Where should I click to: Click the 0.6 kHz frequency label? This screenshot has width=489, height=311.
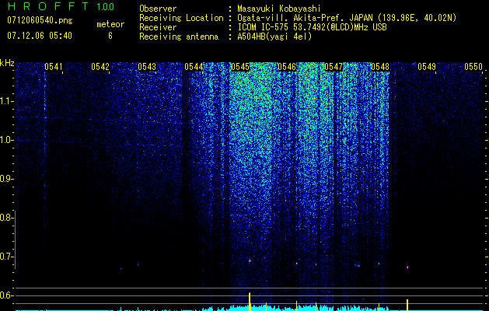click(x=6, y=295)
